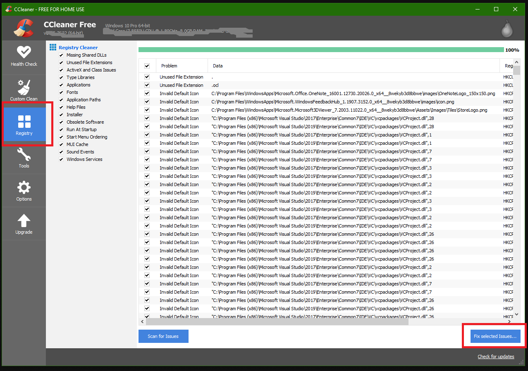Click the vertical scrollbar thumb

point(517,70)
